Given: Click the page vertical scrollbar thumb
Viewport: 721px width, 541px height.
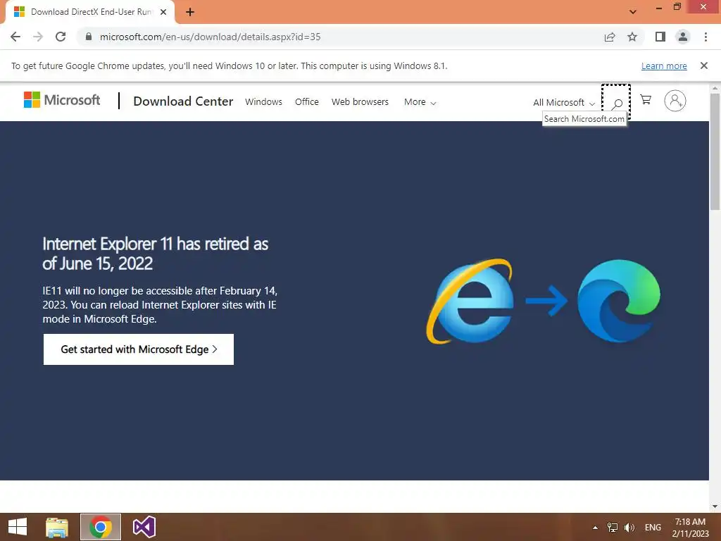Looking at the screenshot, I should (715, 151).
